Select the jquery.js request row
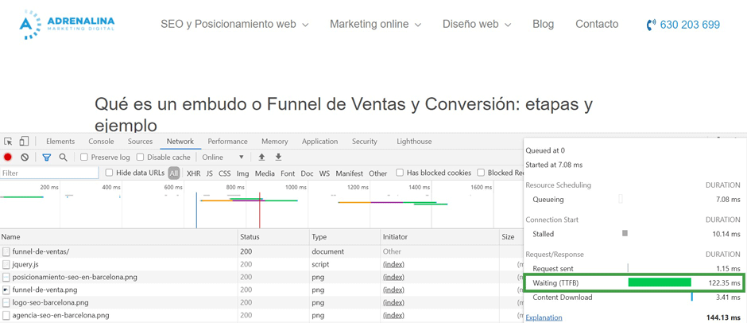 pos(261,264)
